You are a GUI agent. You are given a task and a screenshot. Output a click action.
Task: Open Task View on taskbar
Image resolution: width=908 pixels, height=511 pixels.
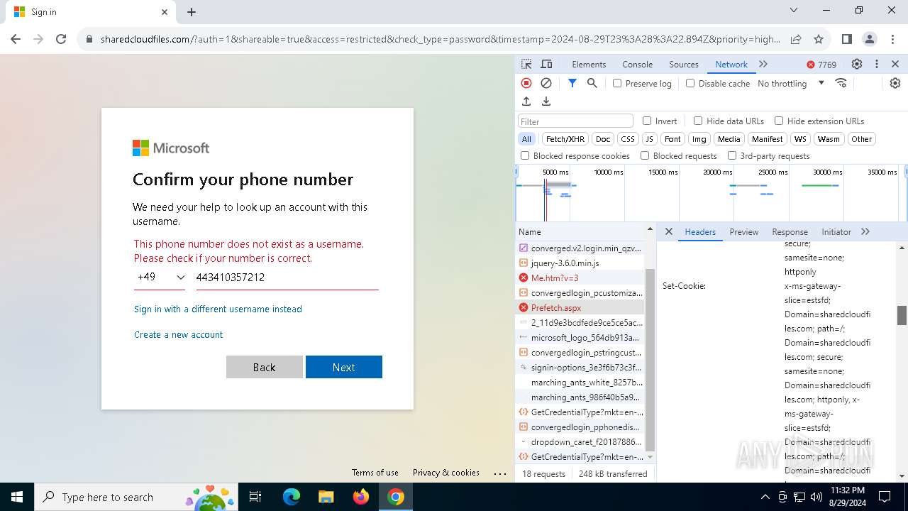[255, 497]
